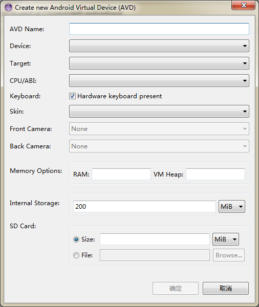Viewport: 259px width, 307px height.
Task: Focus the RAM input field
Action: (121, 174)
